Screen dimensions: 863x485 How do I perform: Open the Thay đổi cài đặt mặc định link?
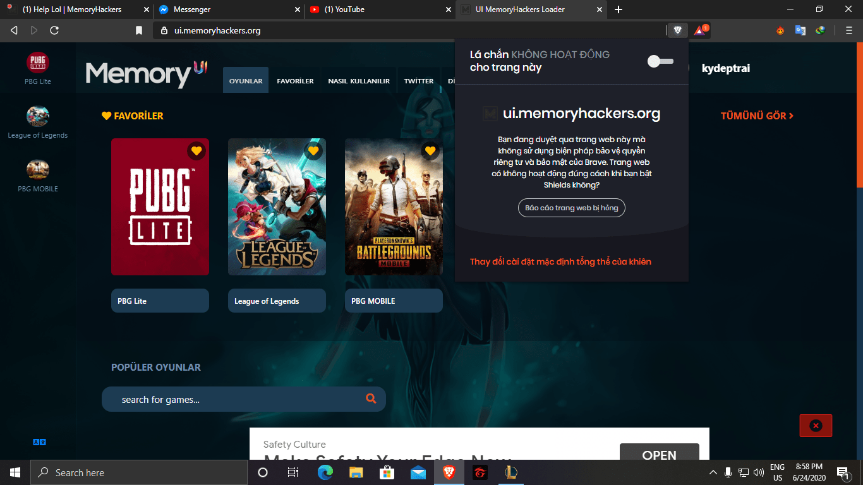pos(560,261)
